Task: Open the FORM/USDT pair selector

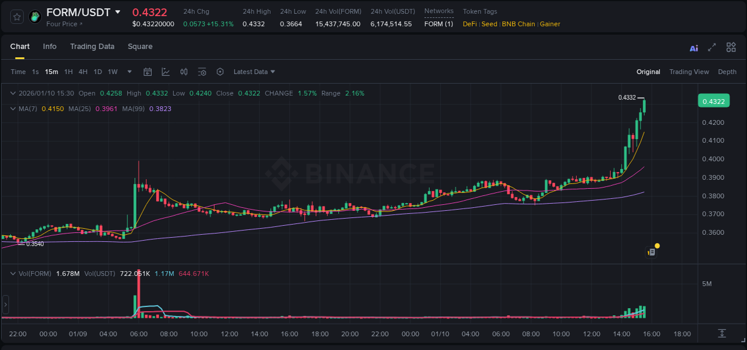Action: pyautogui.click(x=84, y=12)
